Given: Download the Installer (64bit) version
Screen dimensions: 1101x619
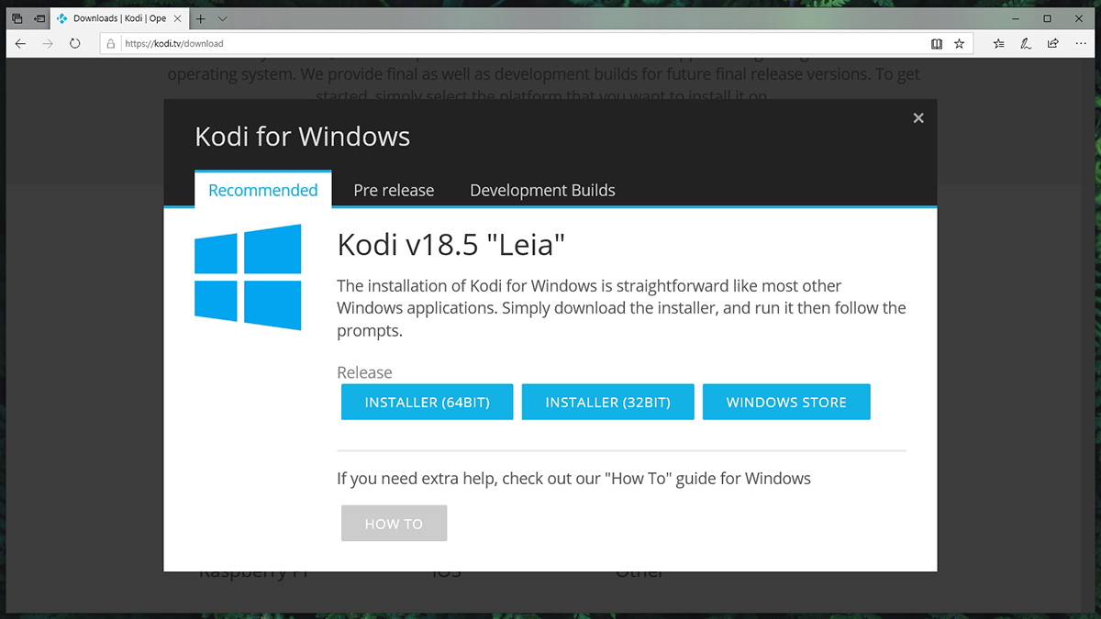Looking at the screenshot, I should pos(427,402).
